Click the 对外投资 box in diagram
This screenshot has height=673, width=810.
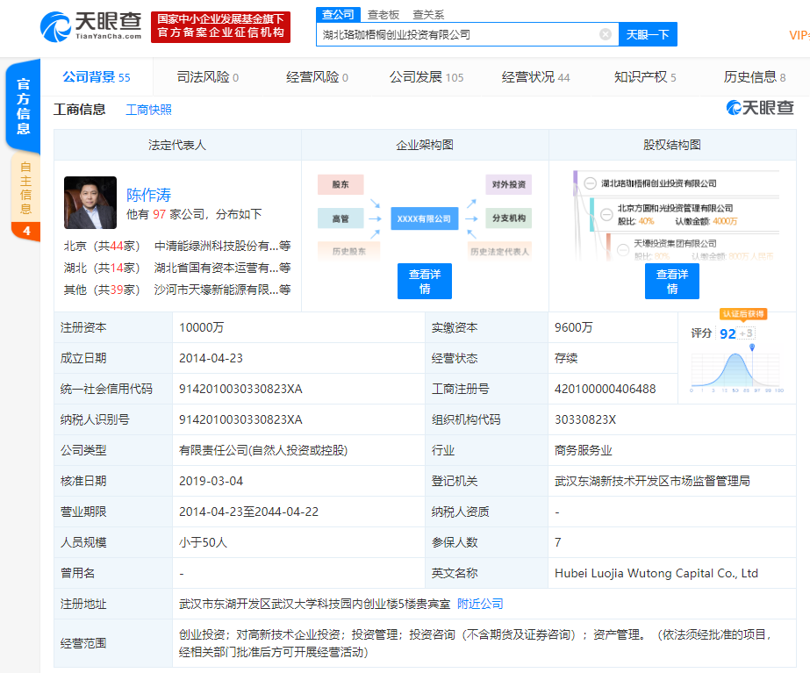coord(509,184)
